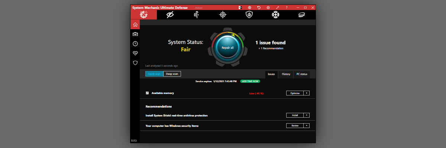Click the 'Low ( 46 %)' memory value

click(256, 93)
